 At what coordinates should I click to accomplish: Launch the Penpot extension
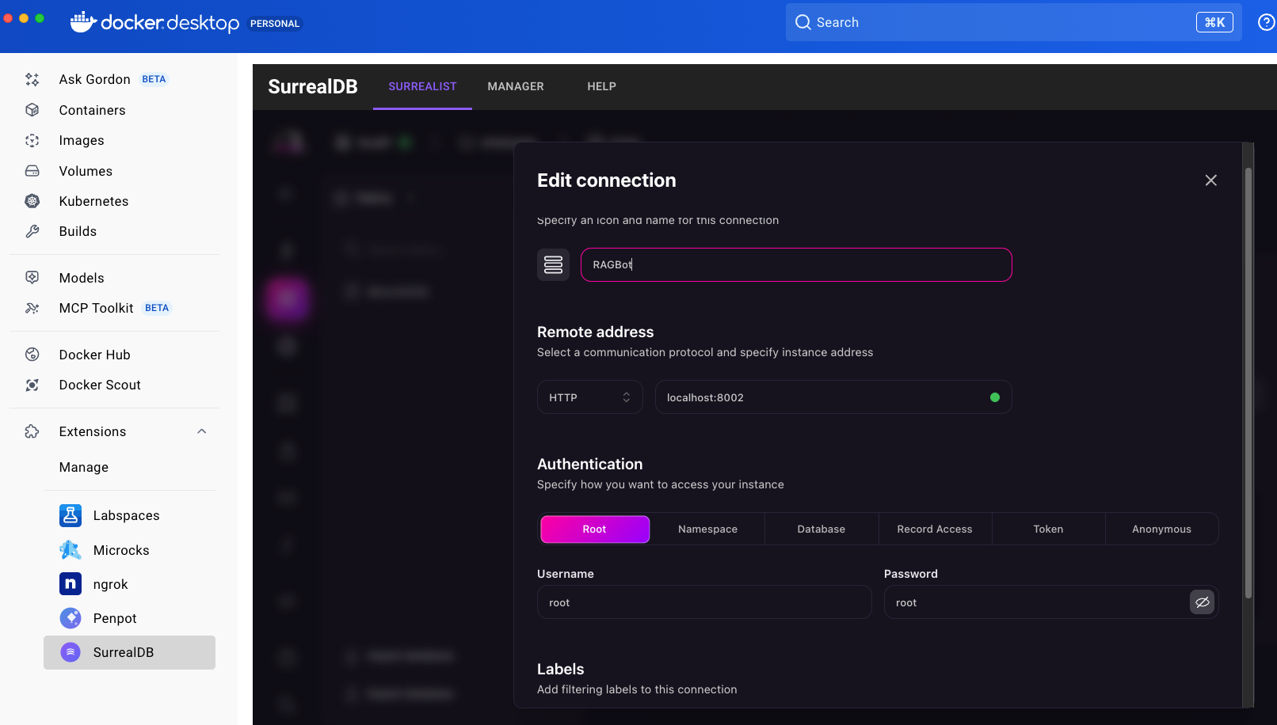click(115, 618)
